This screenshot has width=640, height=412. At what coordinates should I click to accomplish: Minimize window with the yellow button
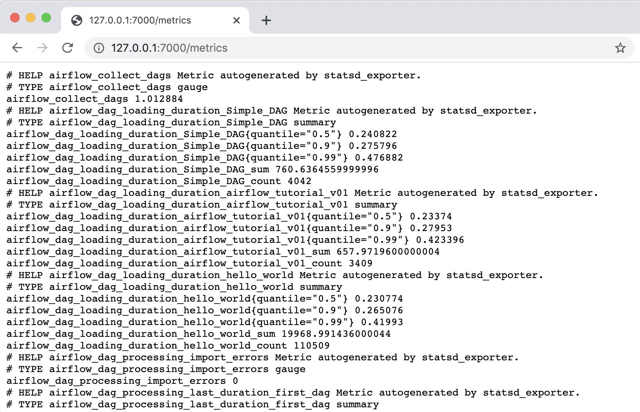click(31, 18)
